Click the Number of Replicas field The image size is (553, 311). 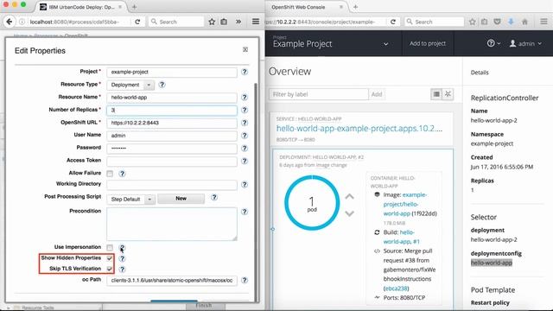[x=172, y=110]
